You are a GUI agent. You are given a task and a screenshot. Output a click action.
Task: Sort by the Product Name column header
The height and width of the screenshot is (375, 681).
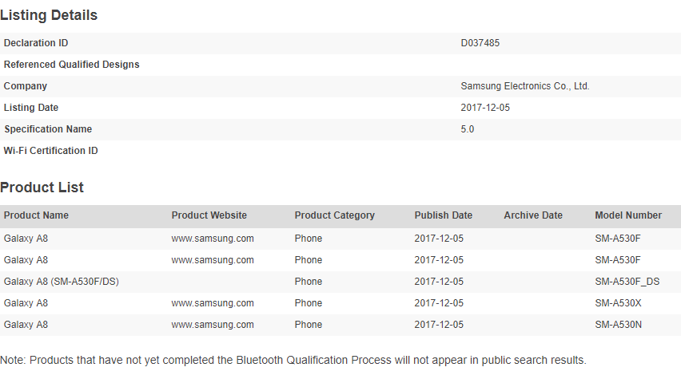point(36,215)
